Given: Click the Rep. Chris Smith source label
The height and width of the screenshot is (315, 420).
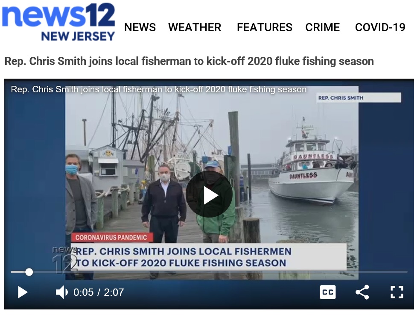Looking at the screenshot, I should point(341,98).
